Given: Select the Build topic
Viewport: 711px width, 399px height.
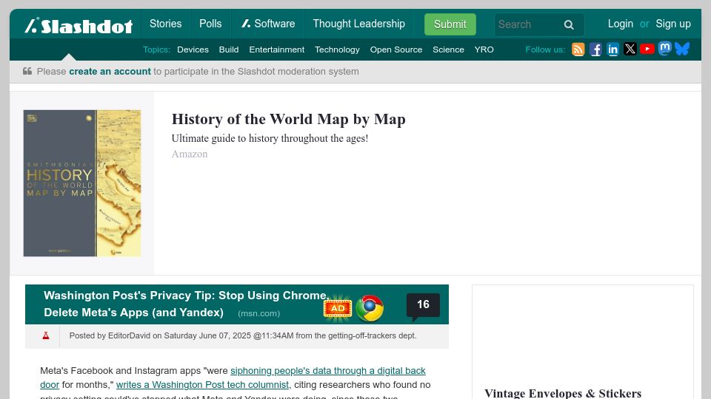Looking at the screenshot, I should (x=229, y=50).
